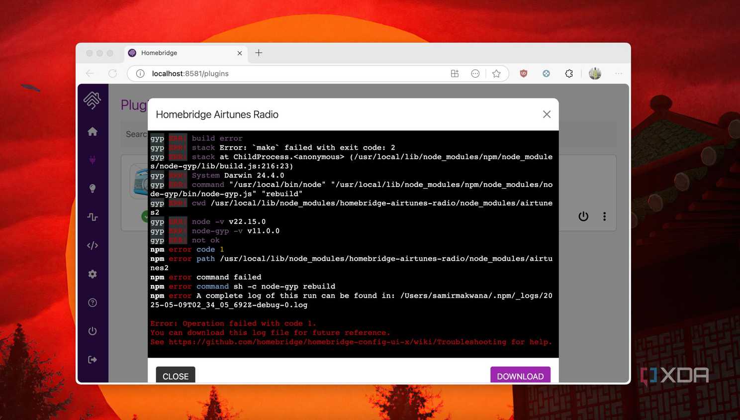Viewport: 740px width, 420px height.
Task: Open the Extensions puzzle icon
Action: pos(569,74)
